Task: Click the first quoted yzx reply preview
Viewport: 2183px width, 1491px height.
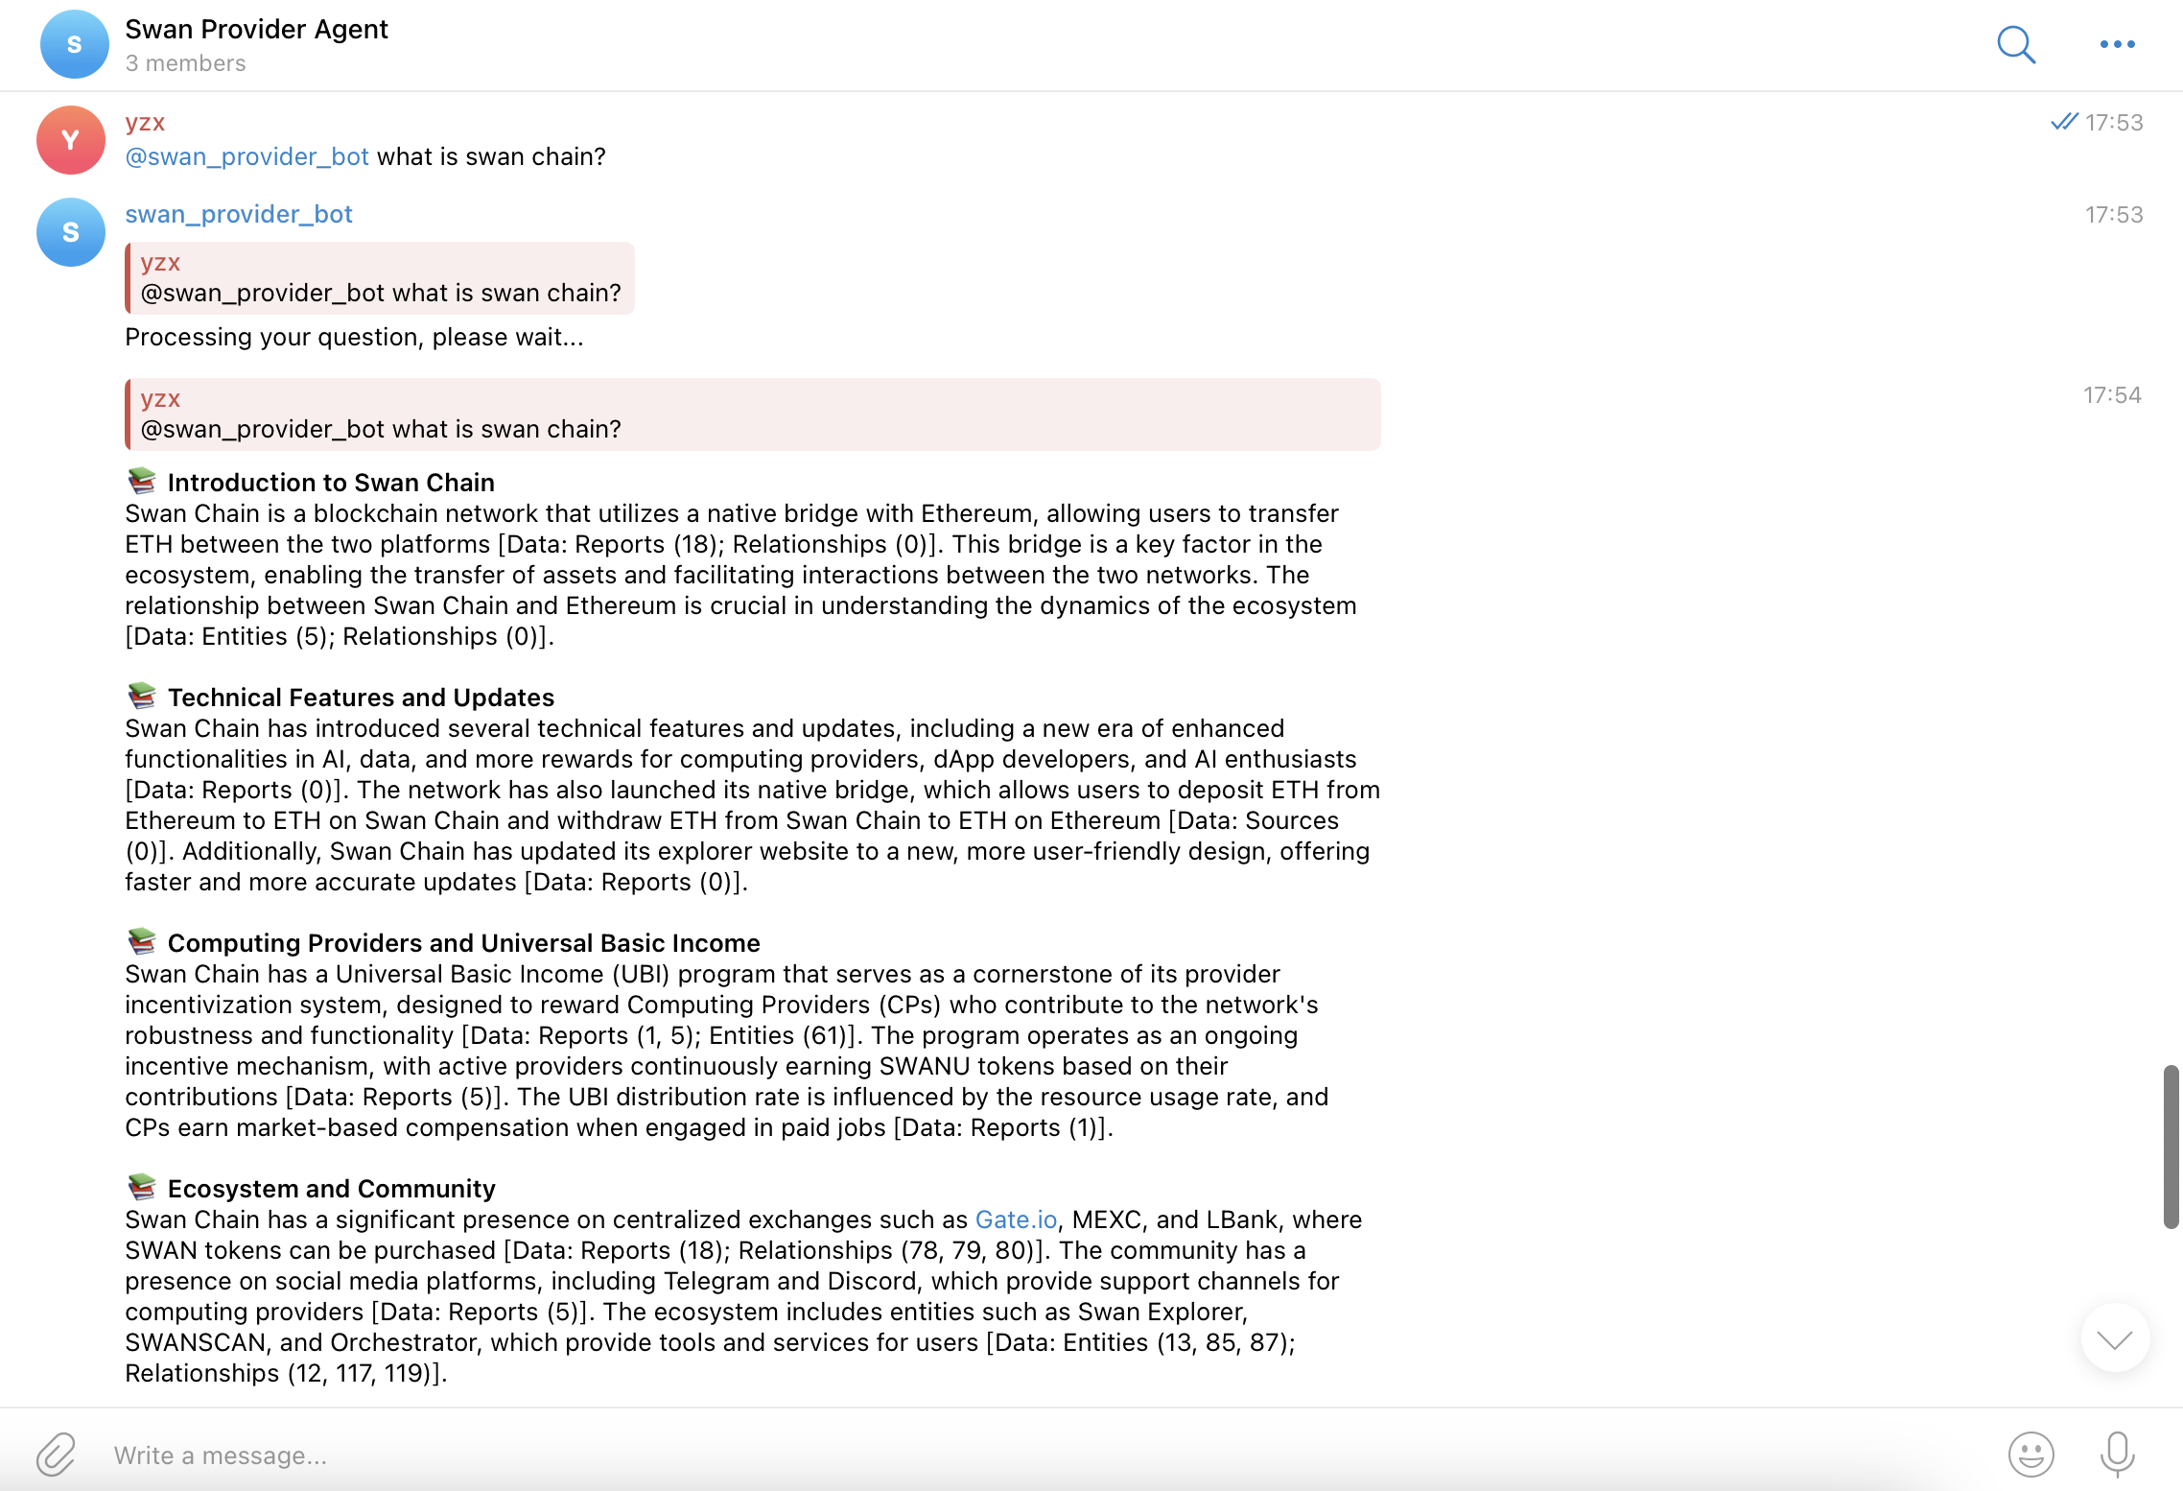Action: (x=380, y=278)
